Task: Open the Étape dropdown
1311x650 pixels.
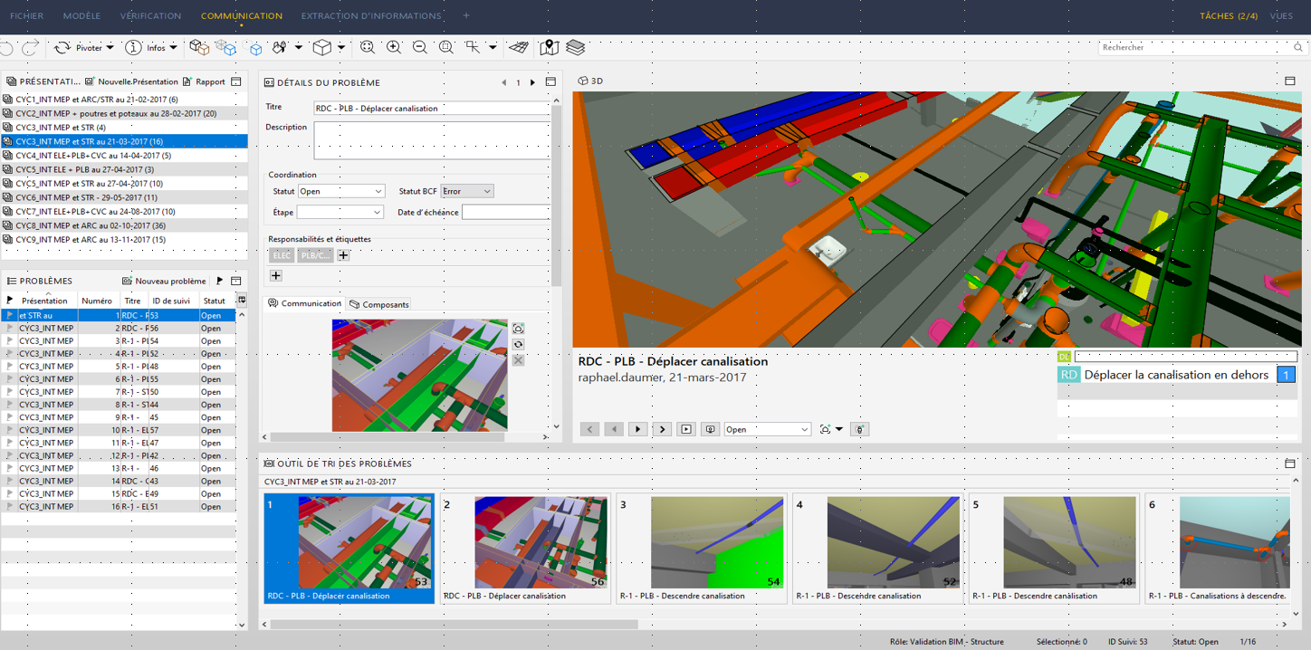Action: [341, 212]
